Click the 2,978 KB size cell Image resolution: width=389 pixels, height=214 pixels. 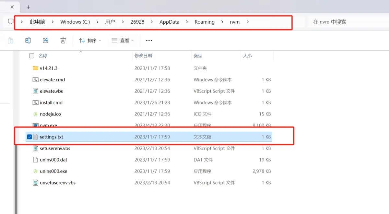[262, 171]
